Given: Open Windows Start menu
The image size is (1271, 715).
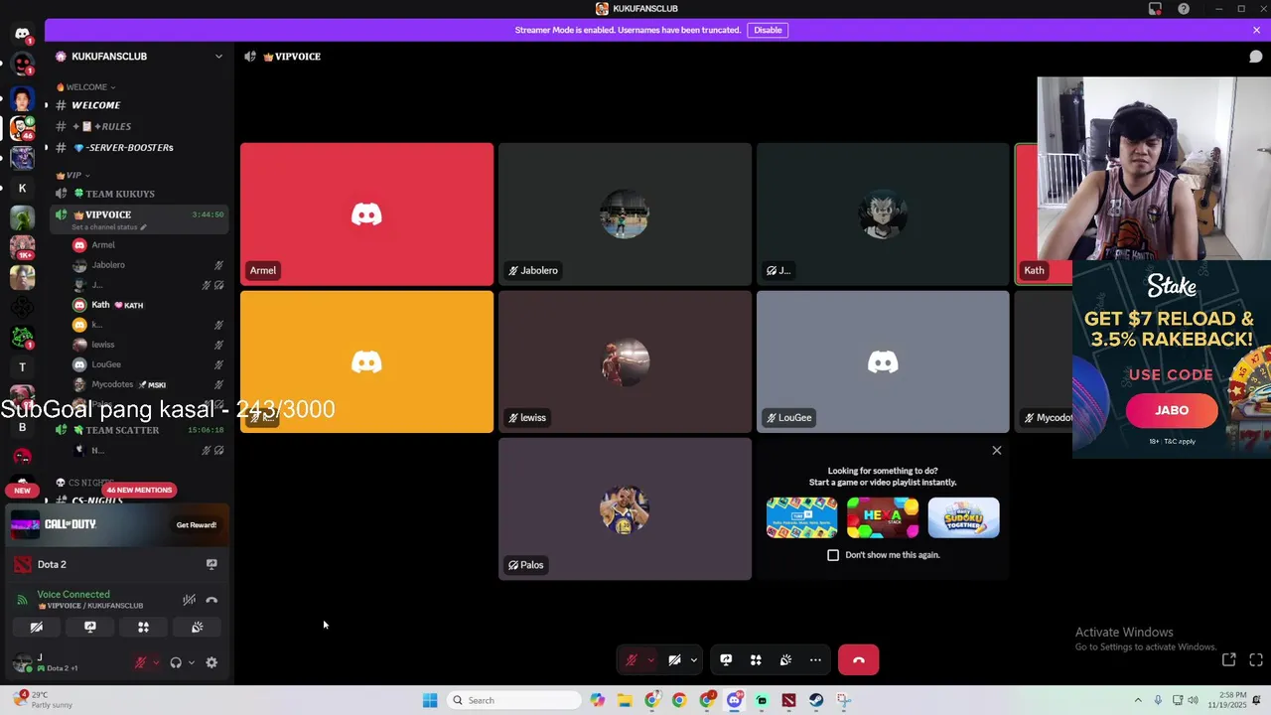Looking at the screenshot, I should click(430, 700).
